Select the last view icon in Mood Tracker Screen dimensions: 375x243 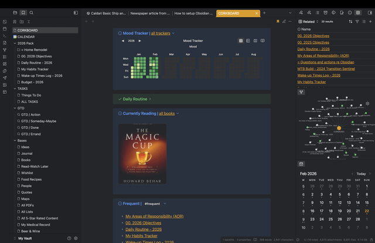tap(262, 41)
